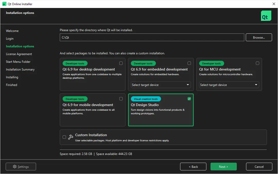Click the gear icon on the Settings button

pos(15,167)
